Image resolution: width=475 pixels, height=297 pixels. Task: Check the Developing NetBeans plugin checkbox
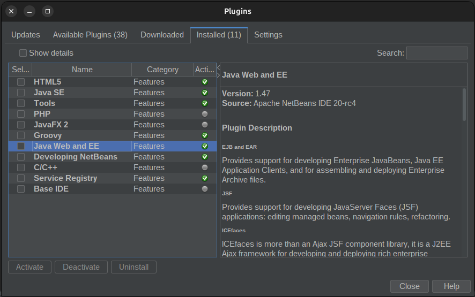click(21, 157)
